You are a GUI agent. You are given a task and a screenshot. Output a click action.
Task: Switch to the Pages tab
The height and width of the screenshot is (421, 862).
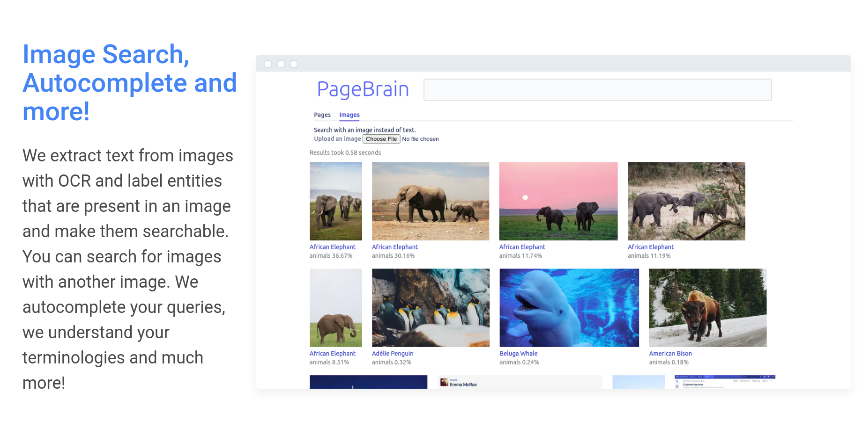pyautogui.click(x=322, y=115)
